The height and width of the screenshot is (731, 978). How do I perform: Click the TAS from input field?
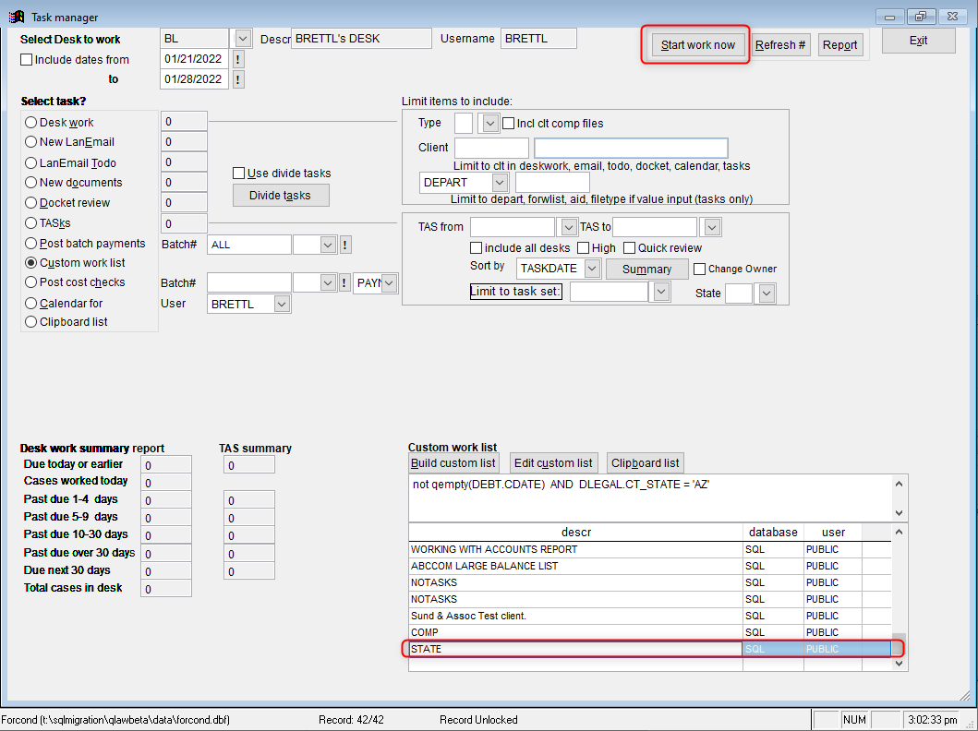513,227
